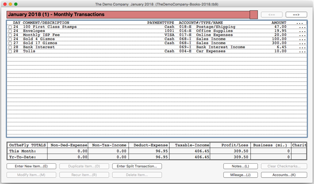Viewport: 314px width, 184px height.
Task: Open ellipsis for Monthly ISP Fee row
Action: coord(302,35)
